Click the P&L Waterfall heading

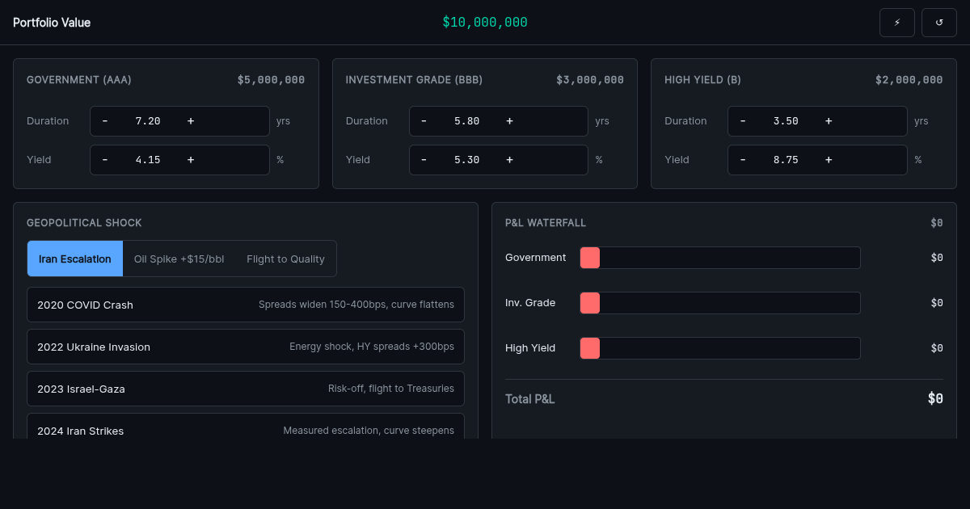click(x=546, y=223)
